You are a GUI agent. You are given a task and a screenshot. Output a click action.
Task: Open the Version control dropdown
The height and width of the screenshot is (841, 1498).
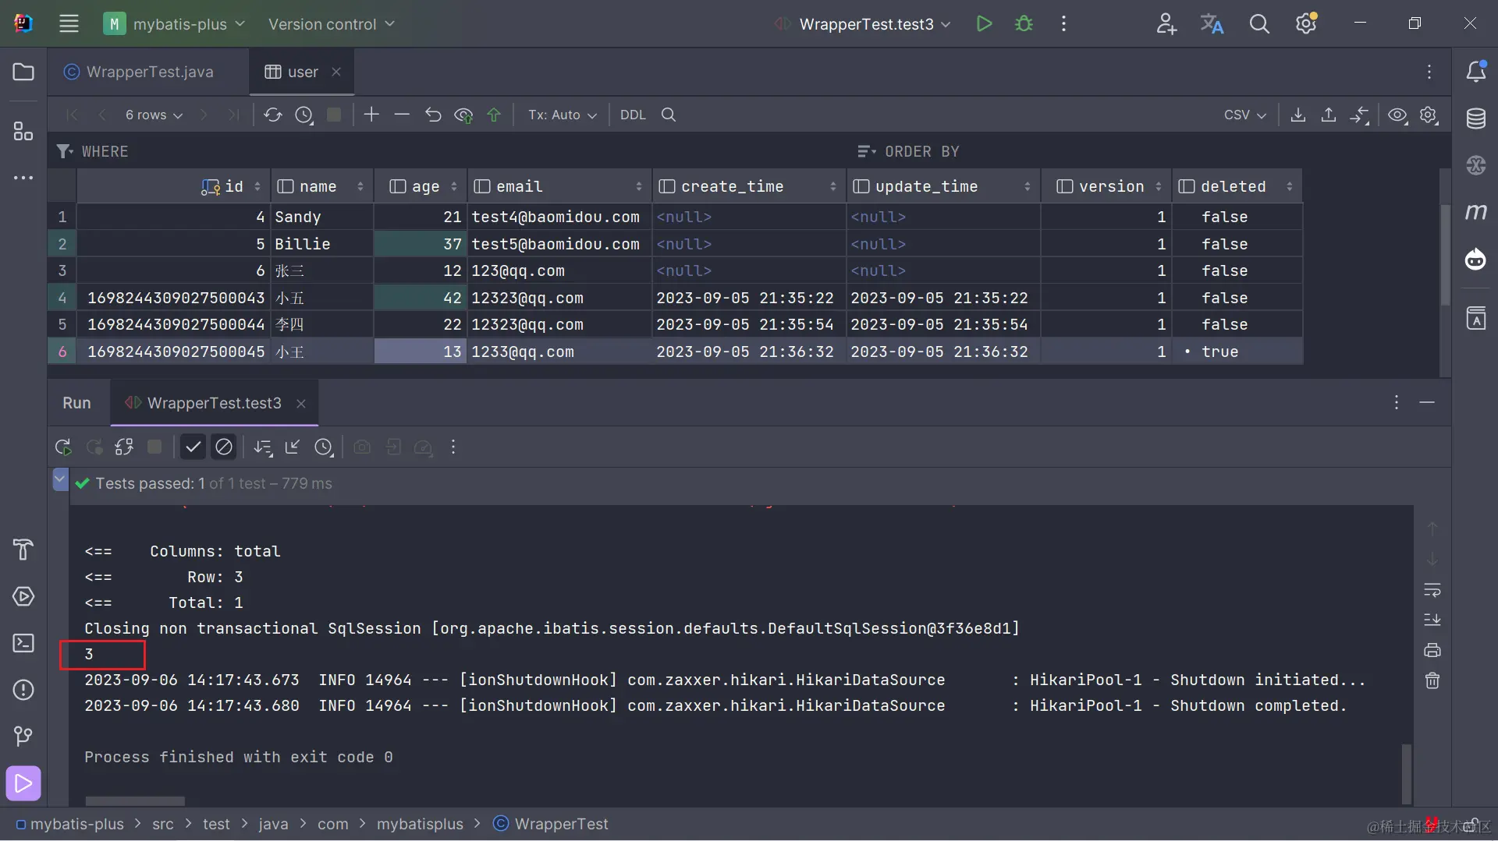(332, 23)
